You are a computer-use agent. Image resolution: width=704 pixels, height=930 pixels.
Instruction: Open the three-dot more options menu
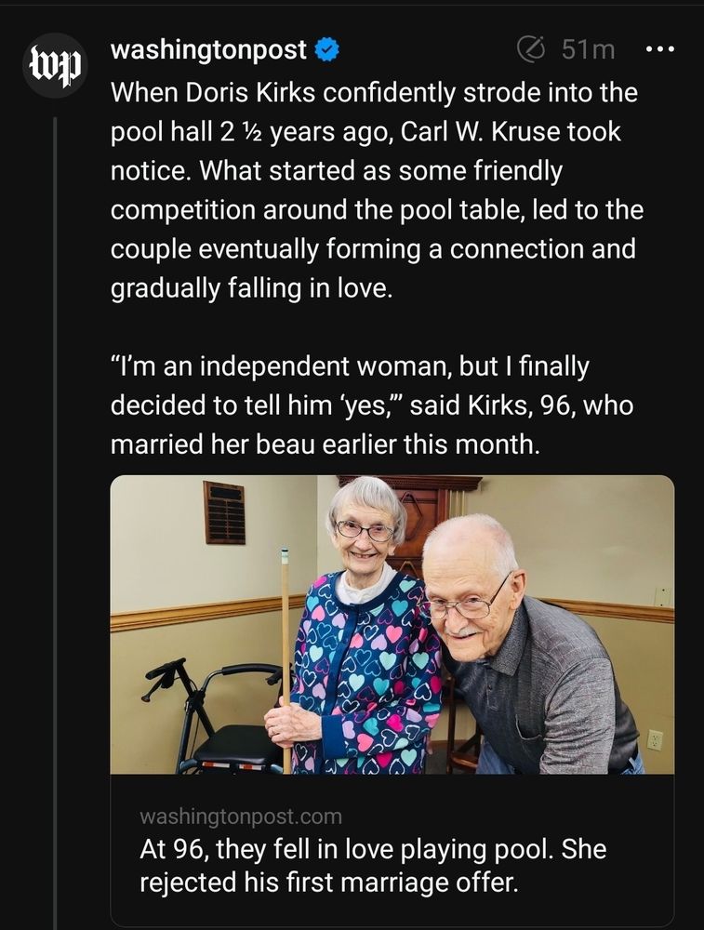click(660, 49)
